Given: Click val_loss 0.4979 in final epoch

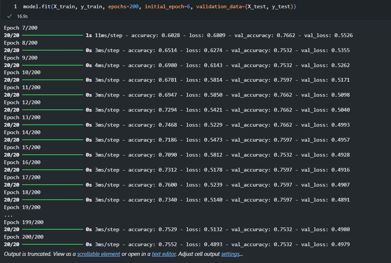Looking at the screenshot, I should (x=325, y=244).
